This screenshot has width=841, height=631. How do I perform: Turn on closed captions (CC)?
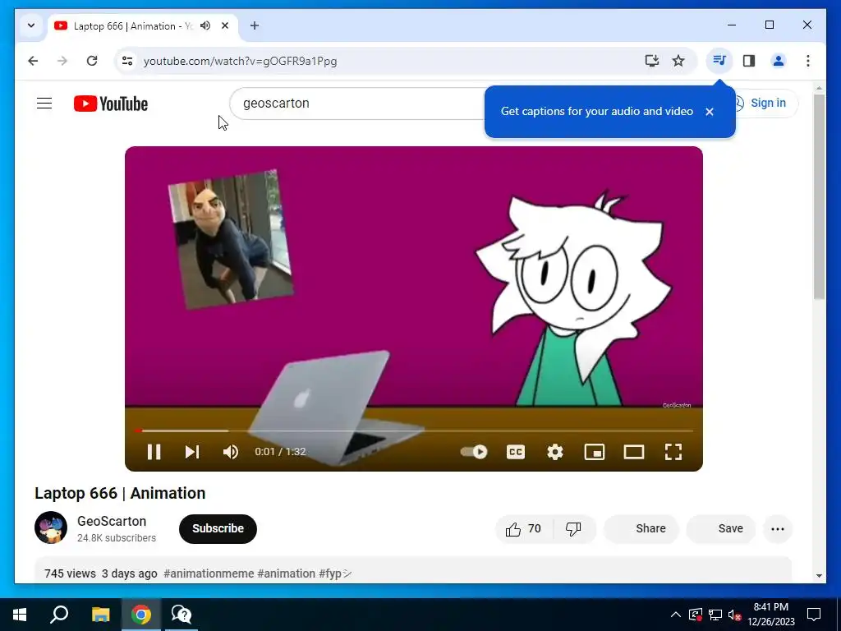point(516,452)
